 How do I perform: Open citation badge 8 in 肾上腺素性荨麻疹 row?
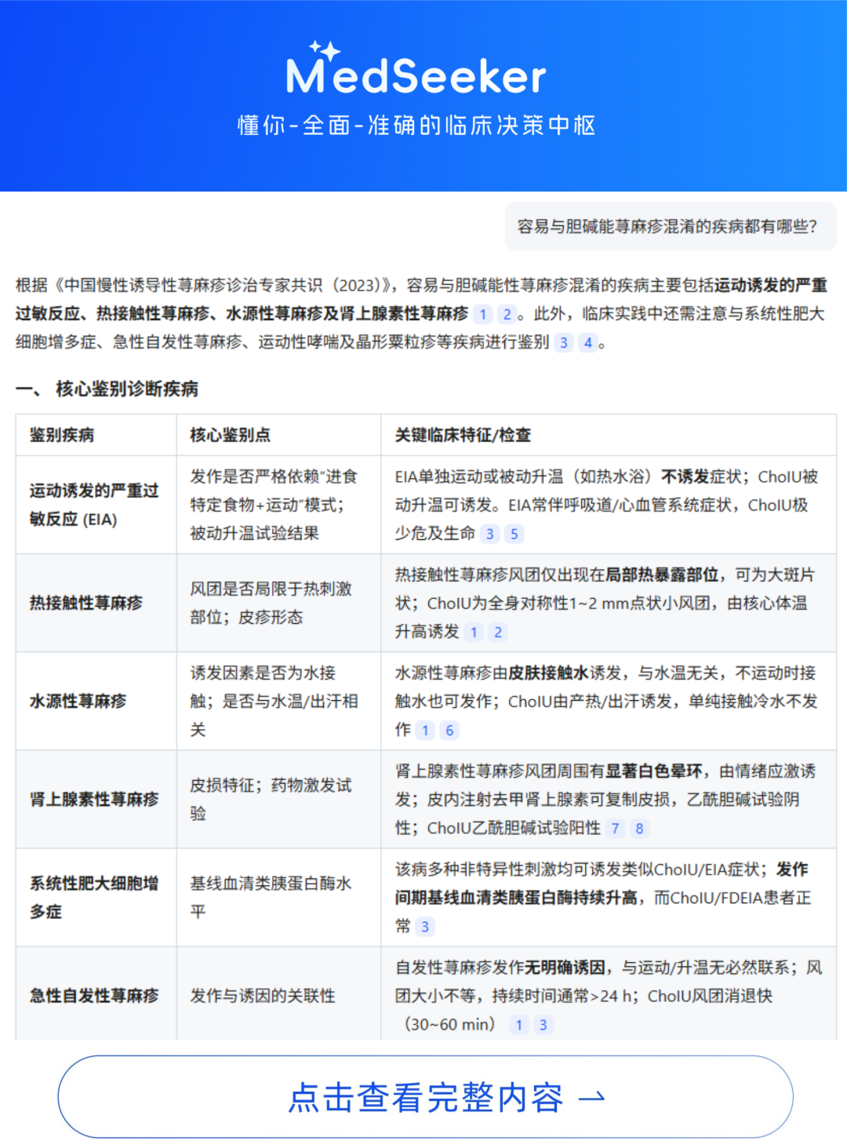coord(639,829)
